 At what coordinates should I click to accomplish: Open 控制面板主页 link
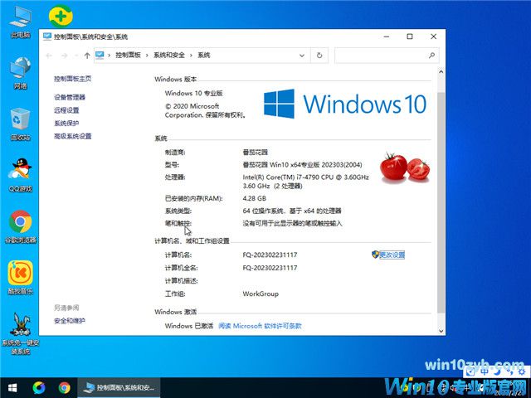[72, 79]
